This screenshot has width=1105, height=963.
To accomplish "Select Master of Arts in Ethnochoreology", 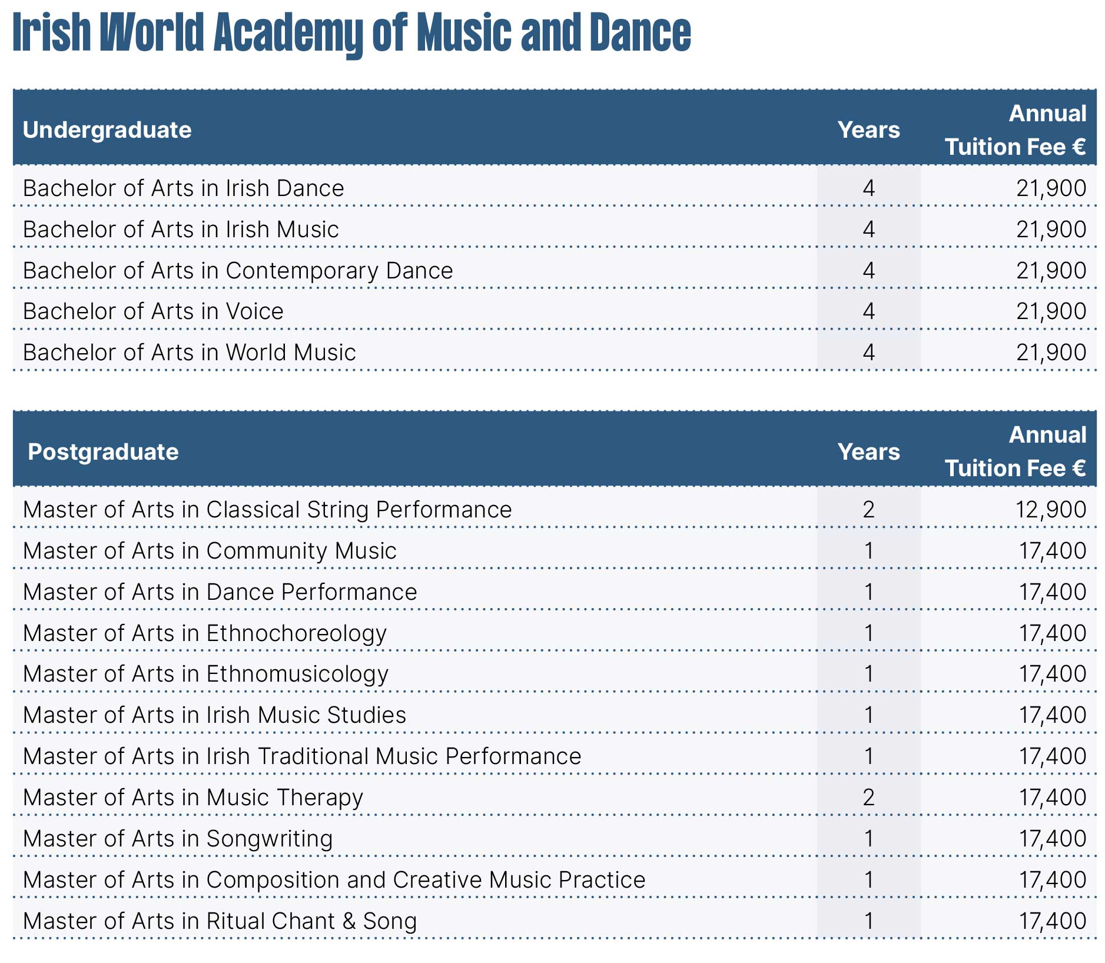I will pos(205,633).
